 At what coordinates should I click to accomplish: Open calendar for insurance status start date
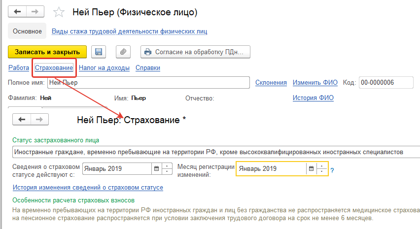157,168
